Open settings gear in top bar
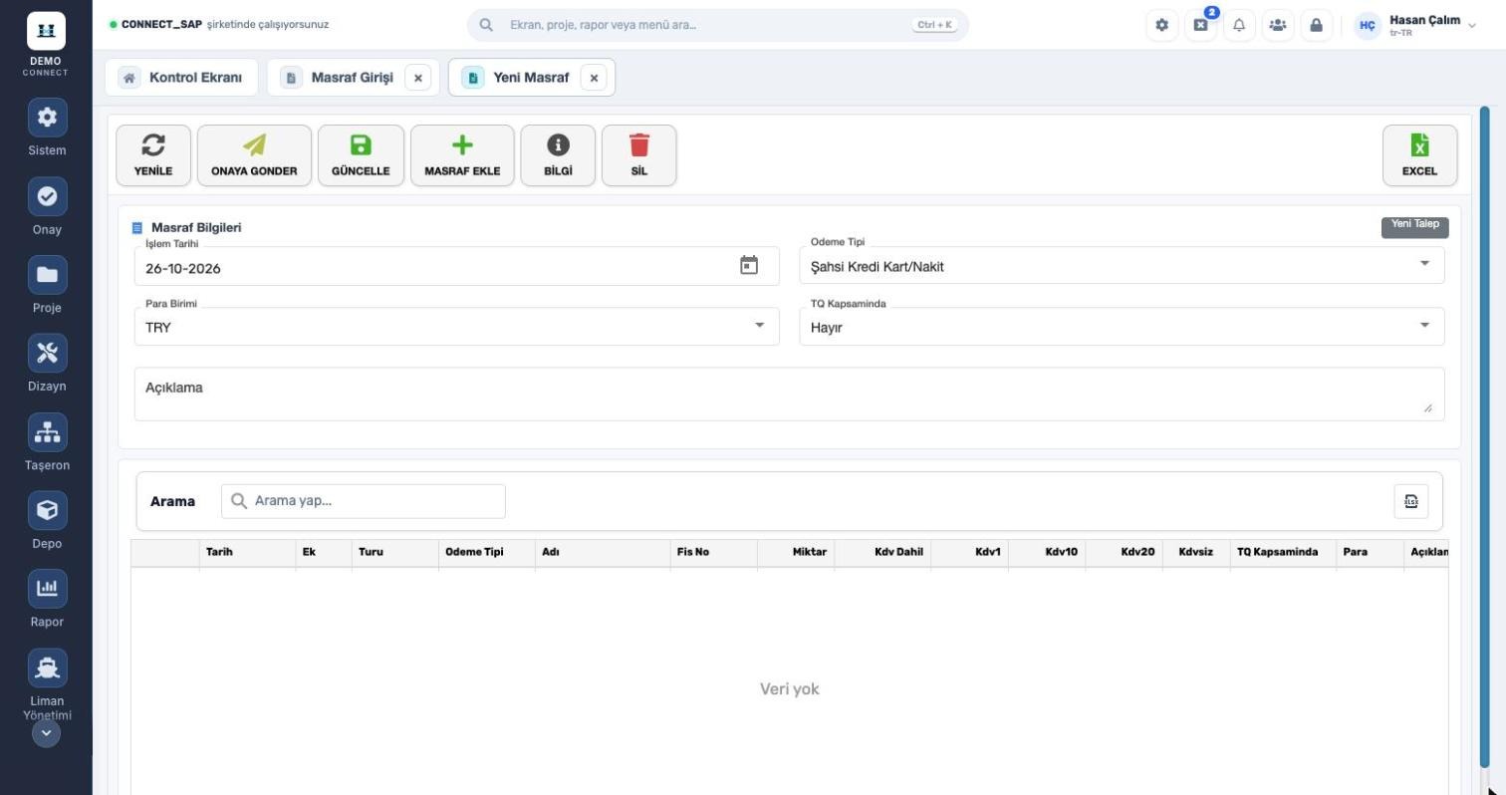The image size is (1506, 795). coord(1161,25)
